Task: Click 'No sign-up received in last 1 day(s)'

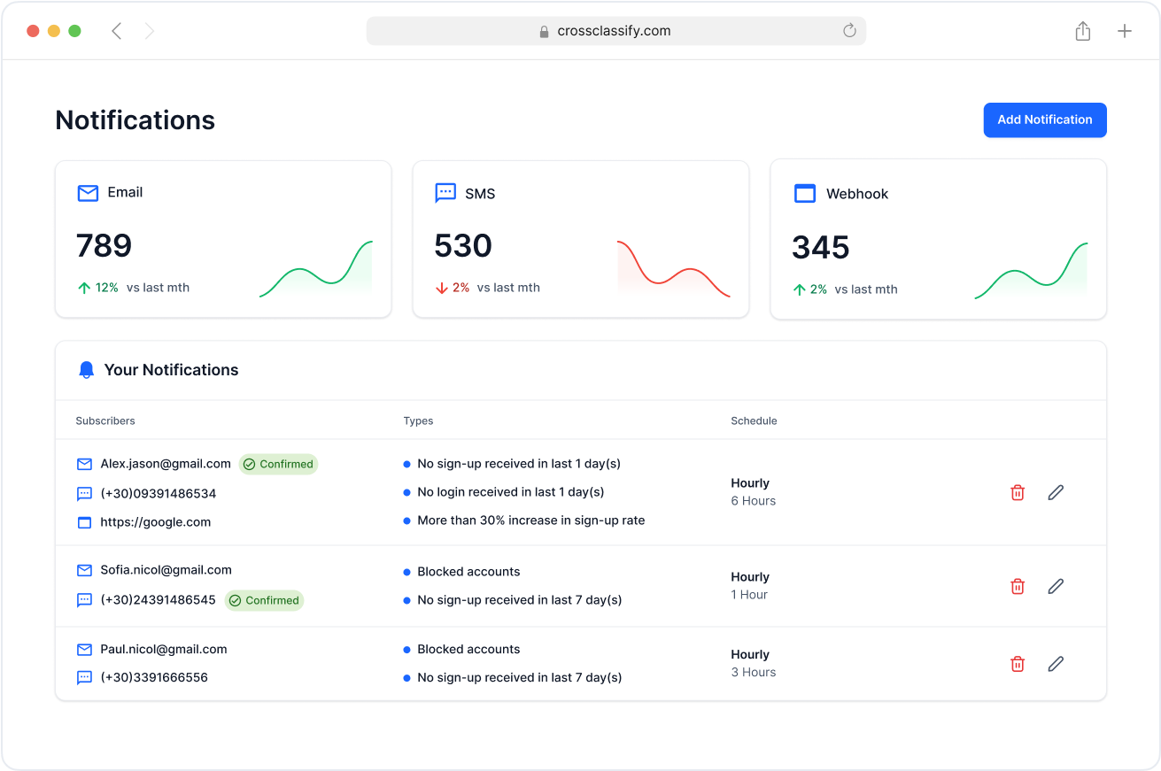Action: [x=519, y=464]
